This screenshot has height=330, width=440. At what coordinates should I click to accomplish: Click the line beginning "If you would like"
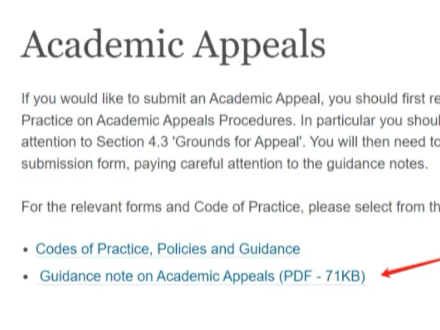coord(230,99)
